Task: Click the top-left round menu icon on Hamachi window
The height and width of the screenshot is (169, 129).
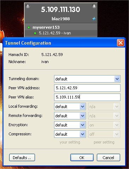Action: (x=28, y=6)
